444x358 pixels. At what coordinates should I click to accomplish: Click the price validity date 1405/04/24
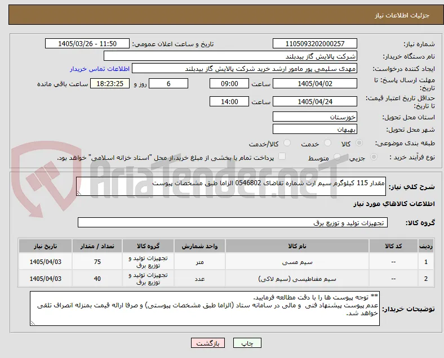(315, 101)
